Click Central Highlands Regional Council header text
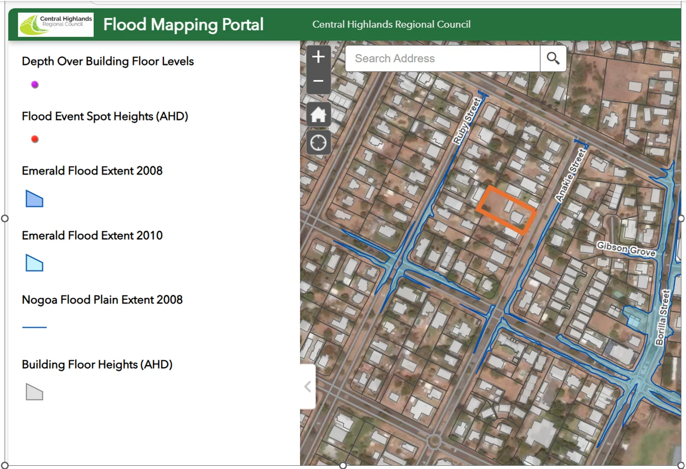Viewport: 686px width, 469px height. coord(391,24)
